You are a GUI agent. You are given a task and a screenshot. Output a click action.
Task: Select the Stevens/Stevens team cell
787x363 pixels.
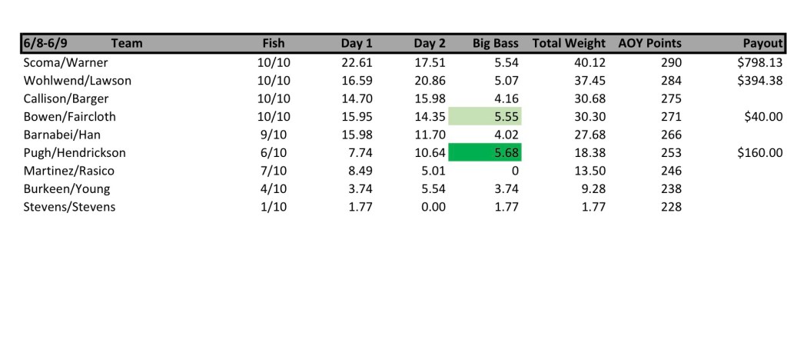[x=69, y=207]
